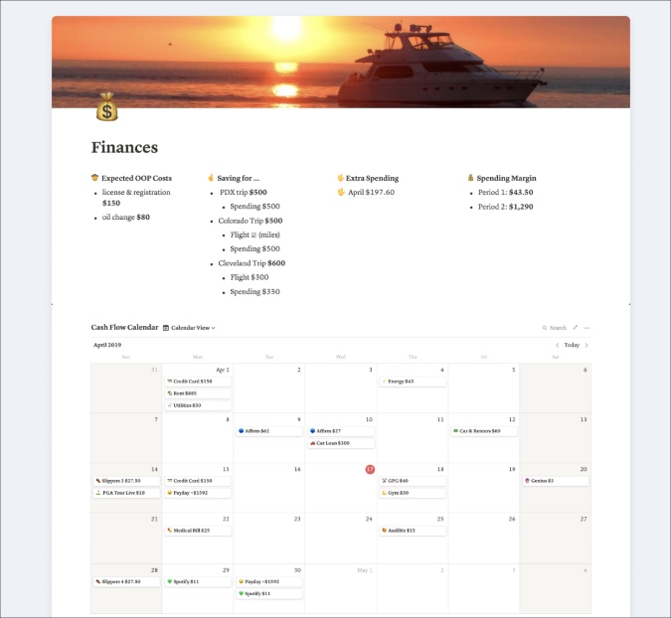Open Spotify $11 entry on the 29th
Viewport: 671px width, 618px height.
198,581
